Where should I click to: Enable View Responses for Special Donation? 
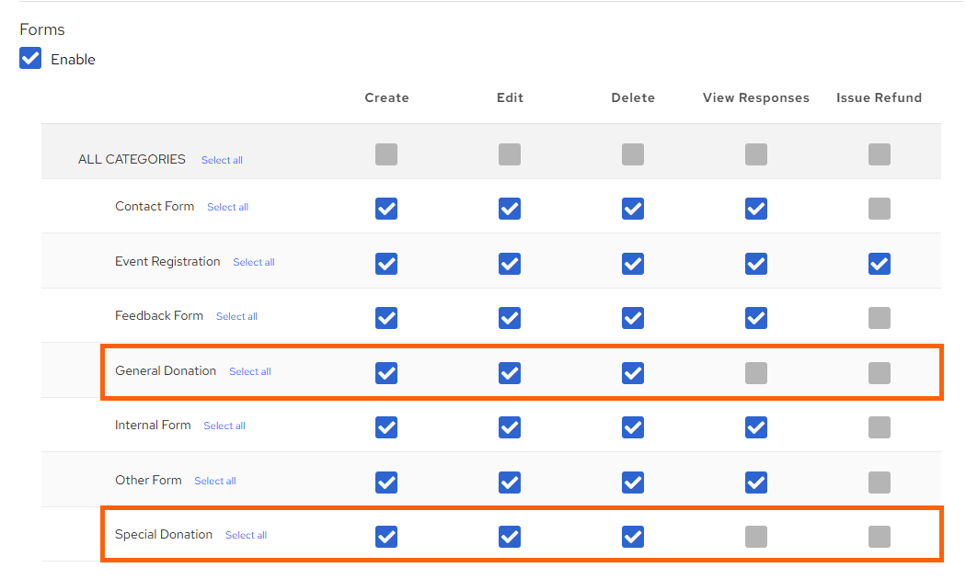pos(755,537)
